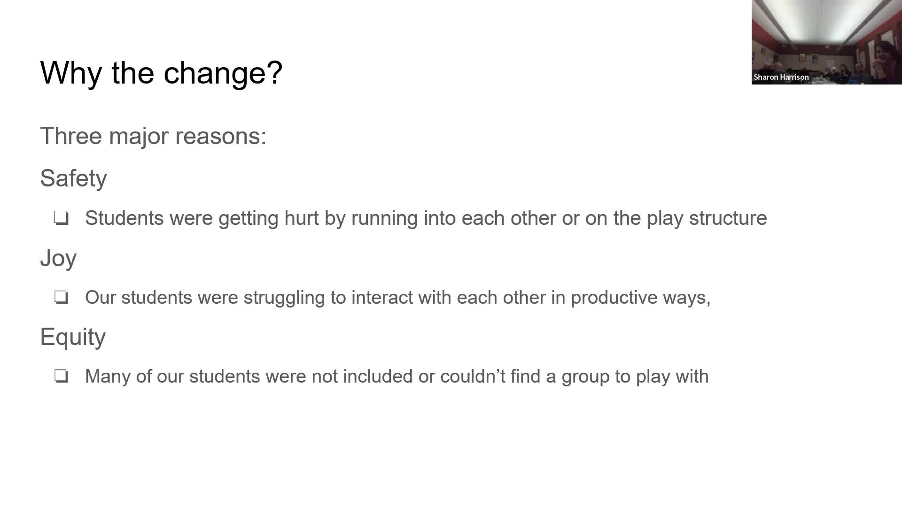The image size is (902, 507).
Task: Click the words 'productive ways' in the Joy bullet
Action: tap(640, 298)
